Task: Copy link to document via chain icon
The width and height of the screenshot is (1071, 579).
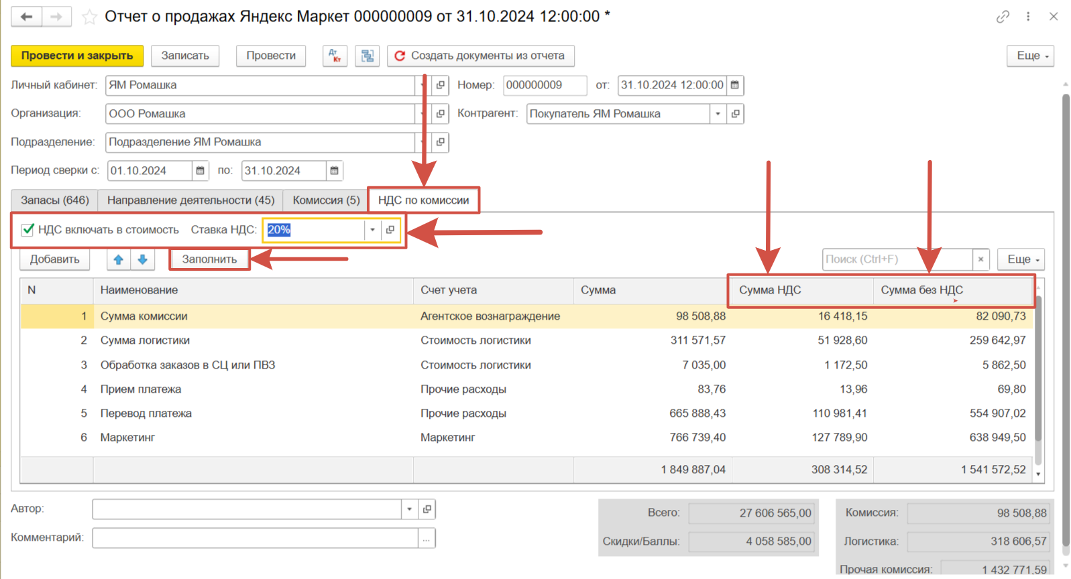Action: (1003, 17)
